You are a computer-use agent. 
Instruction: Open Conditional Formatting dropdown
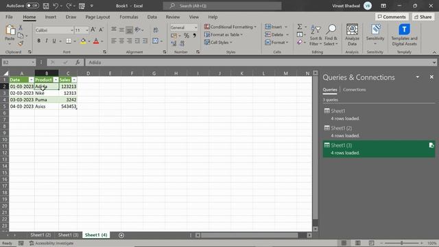point(230,27)
